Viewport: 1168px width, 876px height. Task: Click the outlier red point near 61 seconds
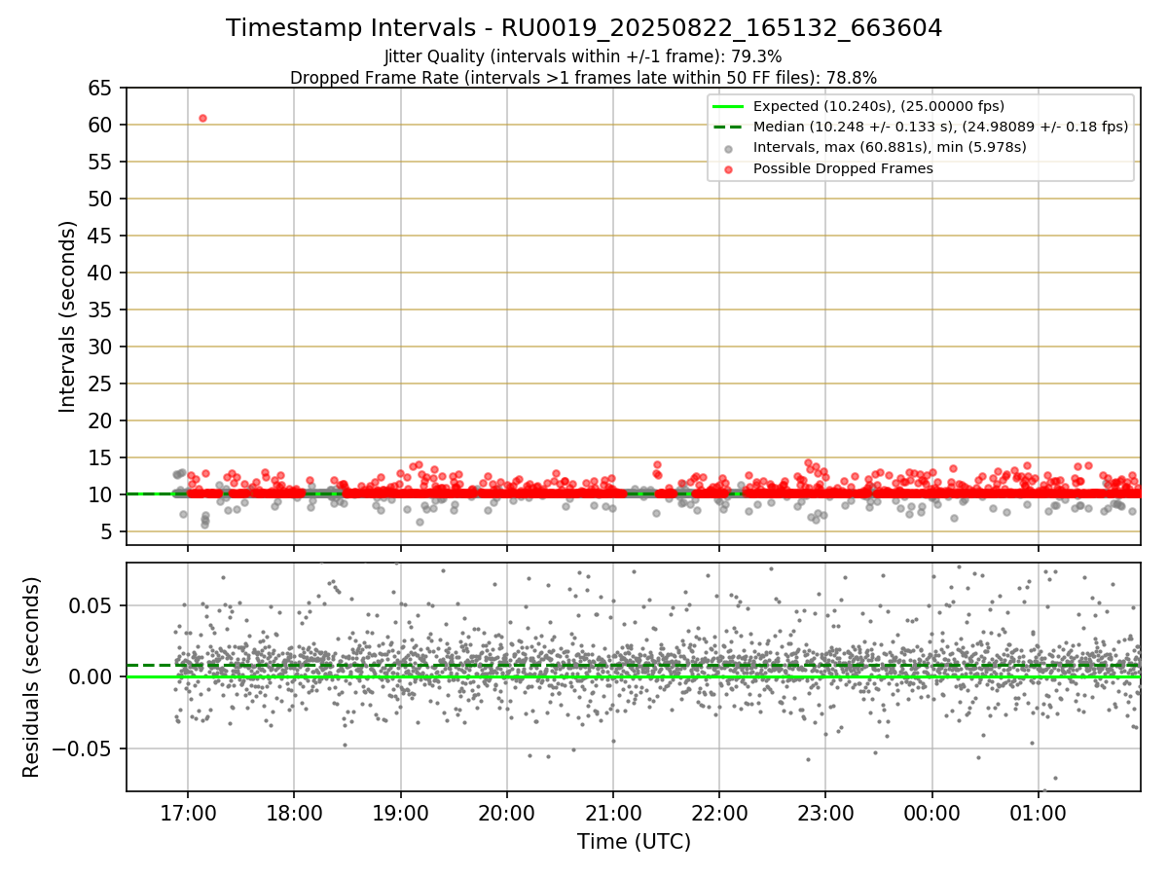202,118
